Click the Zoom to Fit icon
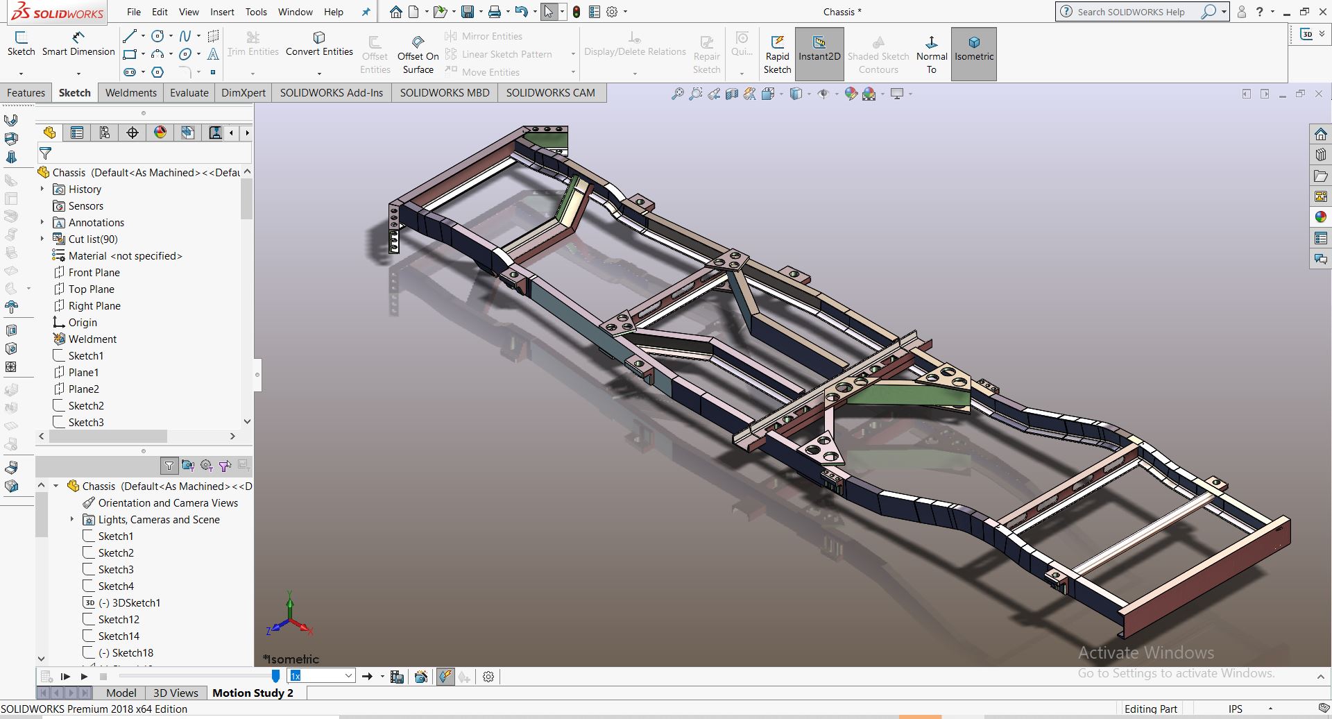The height and width of the screenshot is (719, 1332). (x=678, y=94)
